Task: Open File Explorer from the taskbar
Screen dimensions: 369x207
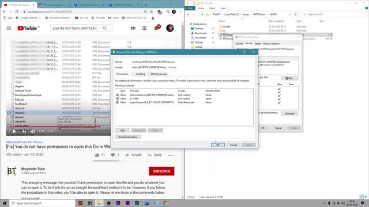Action: click(x=99, y=203)
